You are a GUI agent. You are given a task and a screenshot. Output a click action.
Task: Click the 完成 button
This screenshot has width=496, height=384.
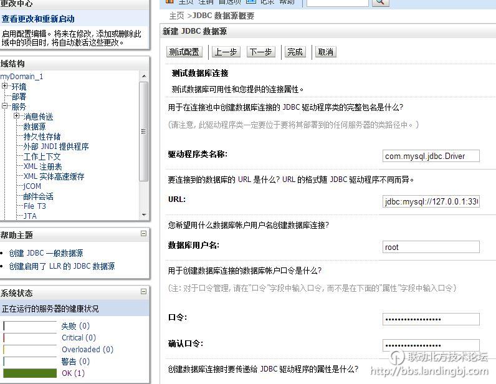coord(295,52)
